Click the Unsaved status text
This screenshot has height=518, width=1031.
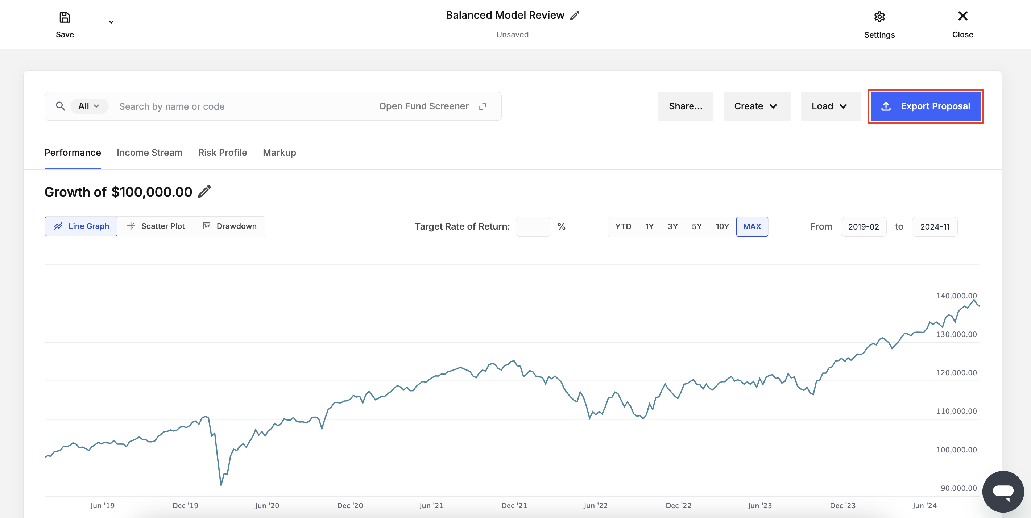(x=512, y=34)
